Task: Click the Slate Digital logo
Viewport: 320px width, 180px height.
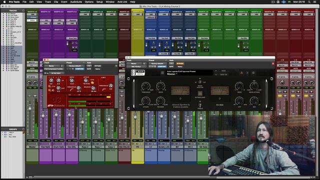Action: (138, 72)
